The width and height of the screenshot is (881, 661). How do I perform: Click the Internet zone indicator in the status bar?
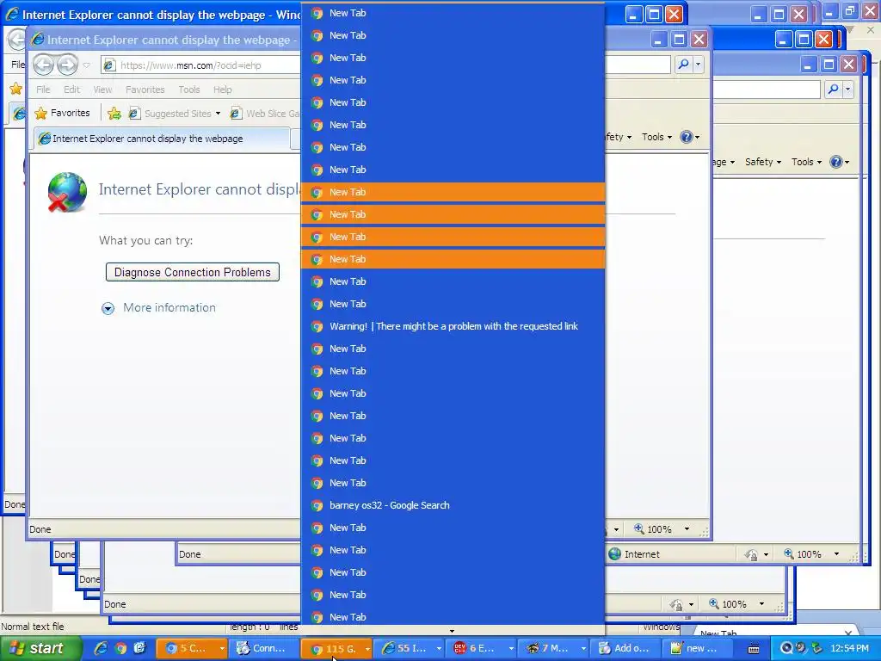[x=634, y=554]
